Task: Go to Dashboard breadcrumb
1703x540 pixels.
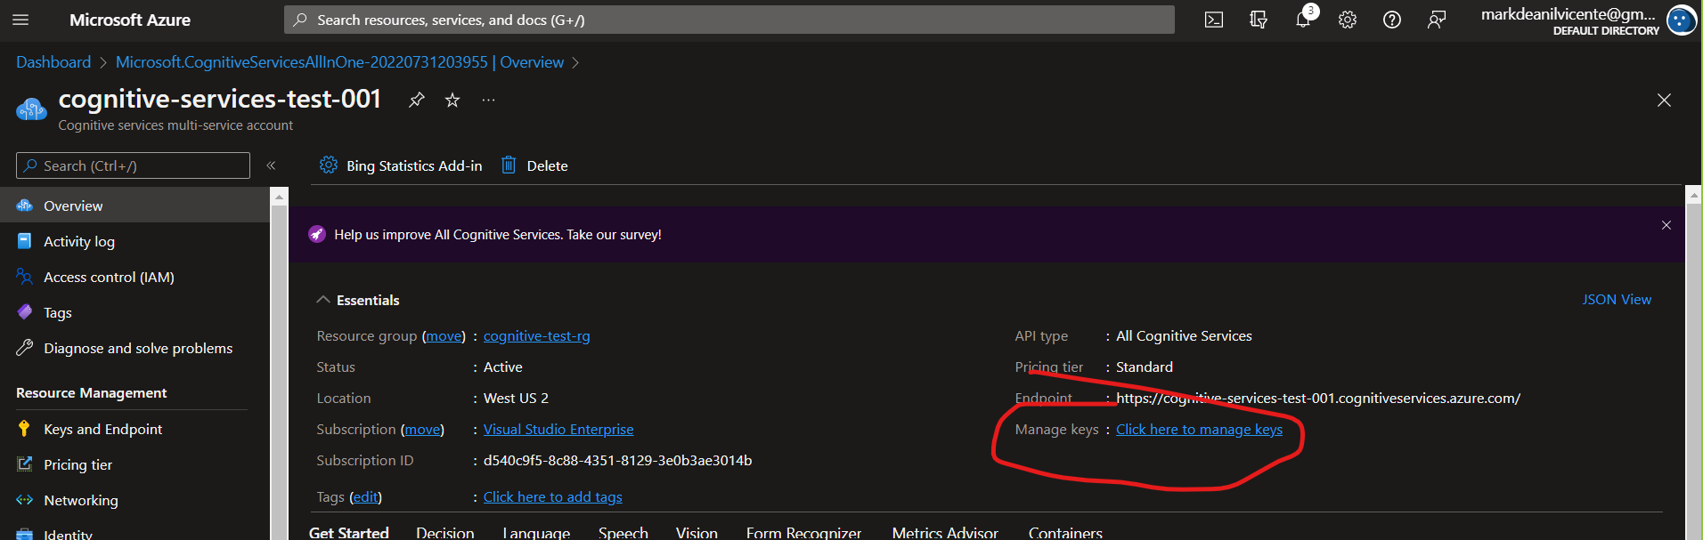Action: [x=53, y=62]
